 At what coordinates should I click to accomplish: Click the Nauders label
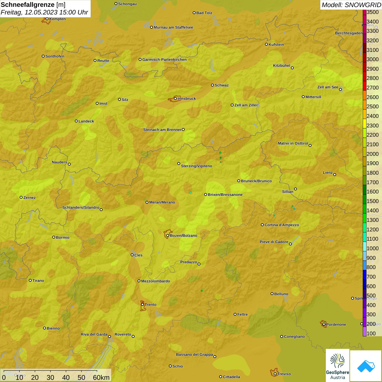(59, 162)
